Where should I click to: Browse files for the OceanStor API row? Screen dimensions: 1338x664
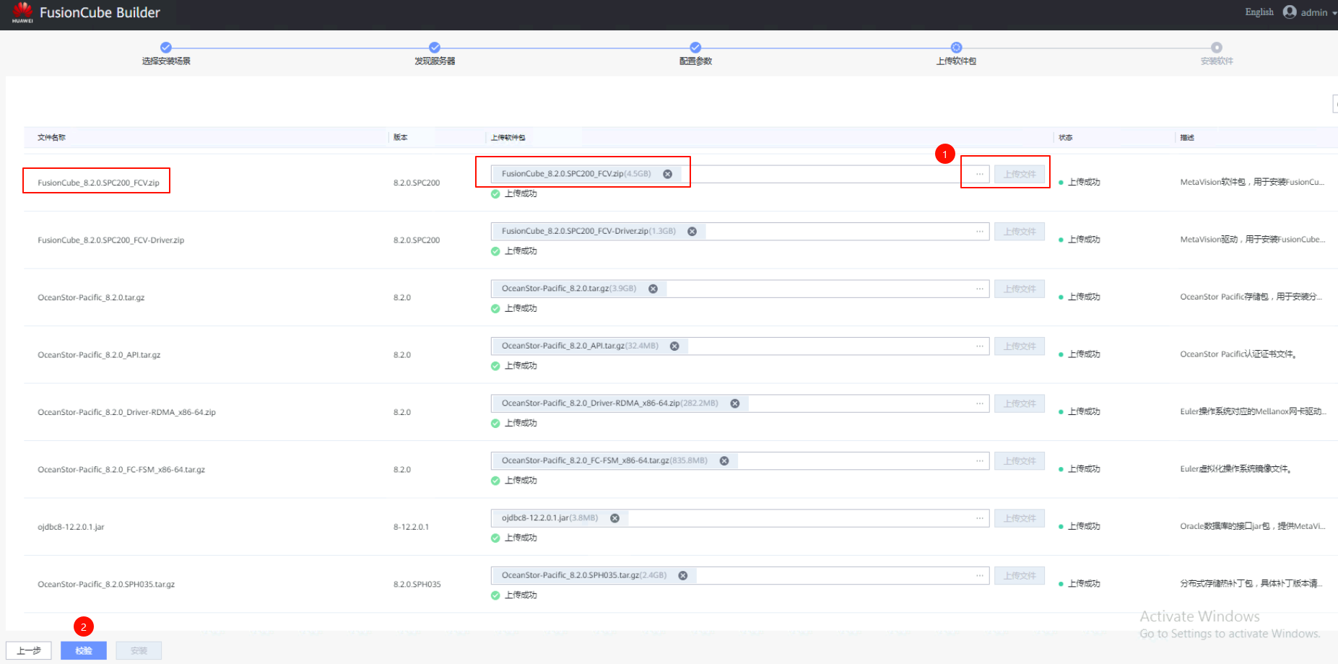(979, 346)
